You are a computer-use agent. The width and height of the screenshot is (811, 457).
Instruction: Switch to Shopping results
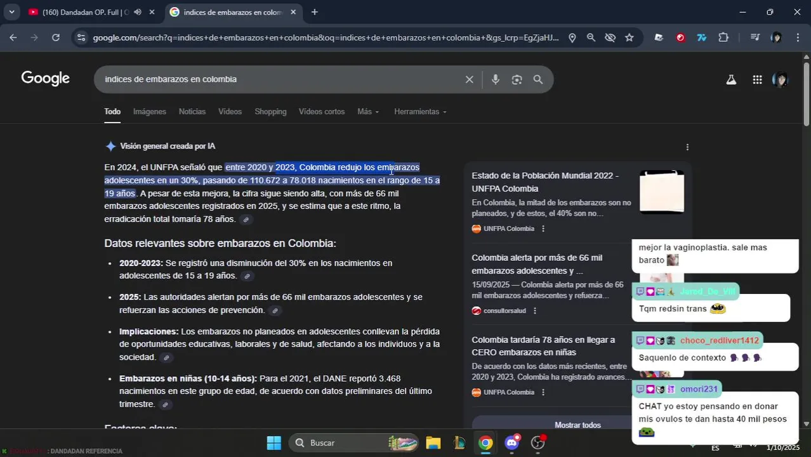click(270, 112)
